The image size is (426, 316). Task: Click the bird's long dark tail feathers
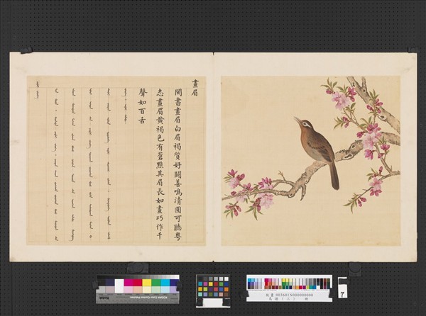(332, 176)
